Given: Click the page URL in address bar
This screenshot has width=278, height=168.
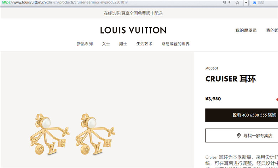Looking at the screenshot, I should [65, 2].
